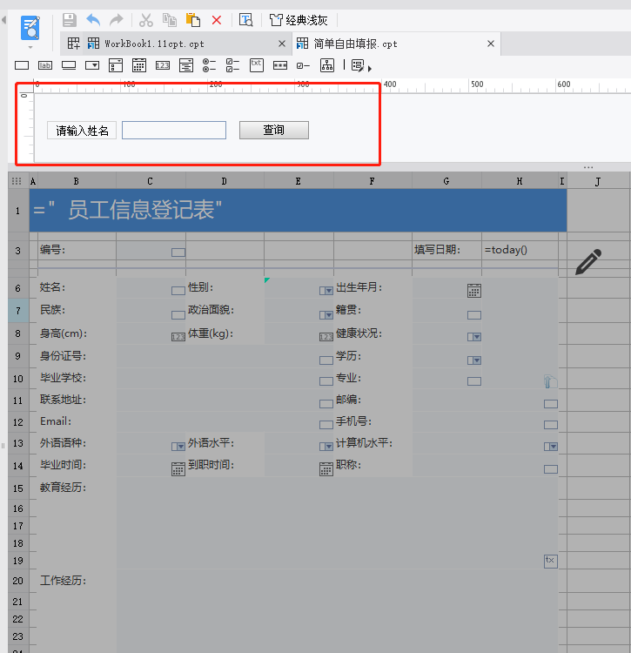Click the new-template grid-plus icon
The height and width of the screenshot is (653, 631).
click(74, 44)
